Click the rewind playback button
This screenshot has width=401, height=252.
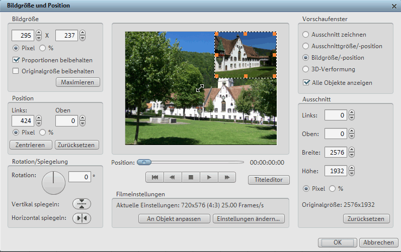(173, 177)
